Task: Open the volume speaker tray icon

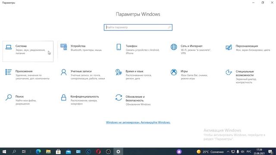Action: (x=242, y=152)
